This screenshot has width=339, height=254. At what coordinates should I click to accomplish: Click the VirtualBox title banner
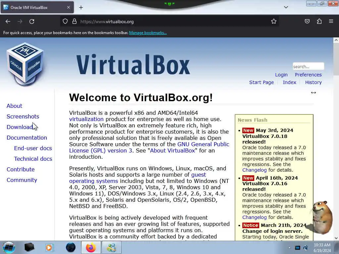[x=133, y=64]
